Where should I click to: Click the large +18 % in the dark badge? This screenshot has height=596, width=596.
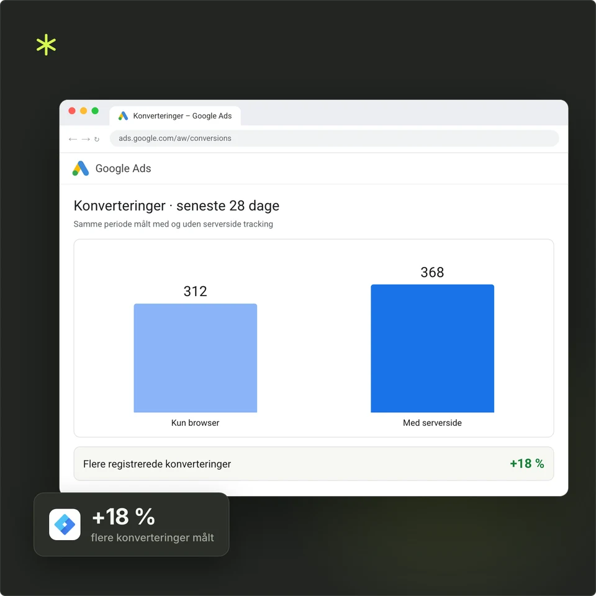coord(124,517)
